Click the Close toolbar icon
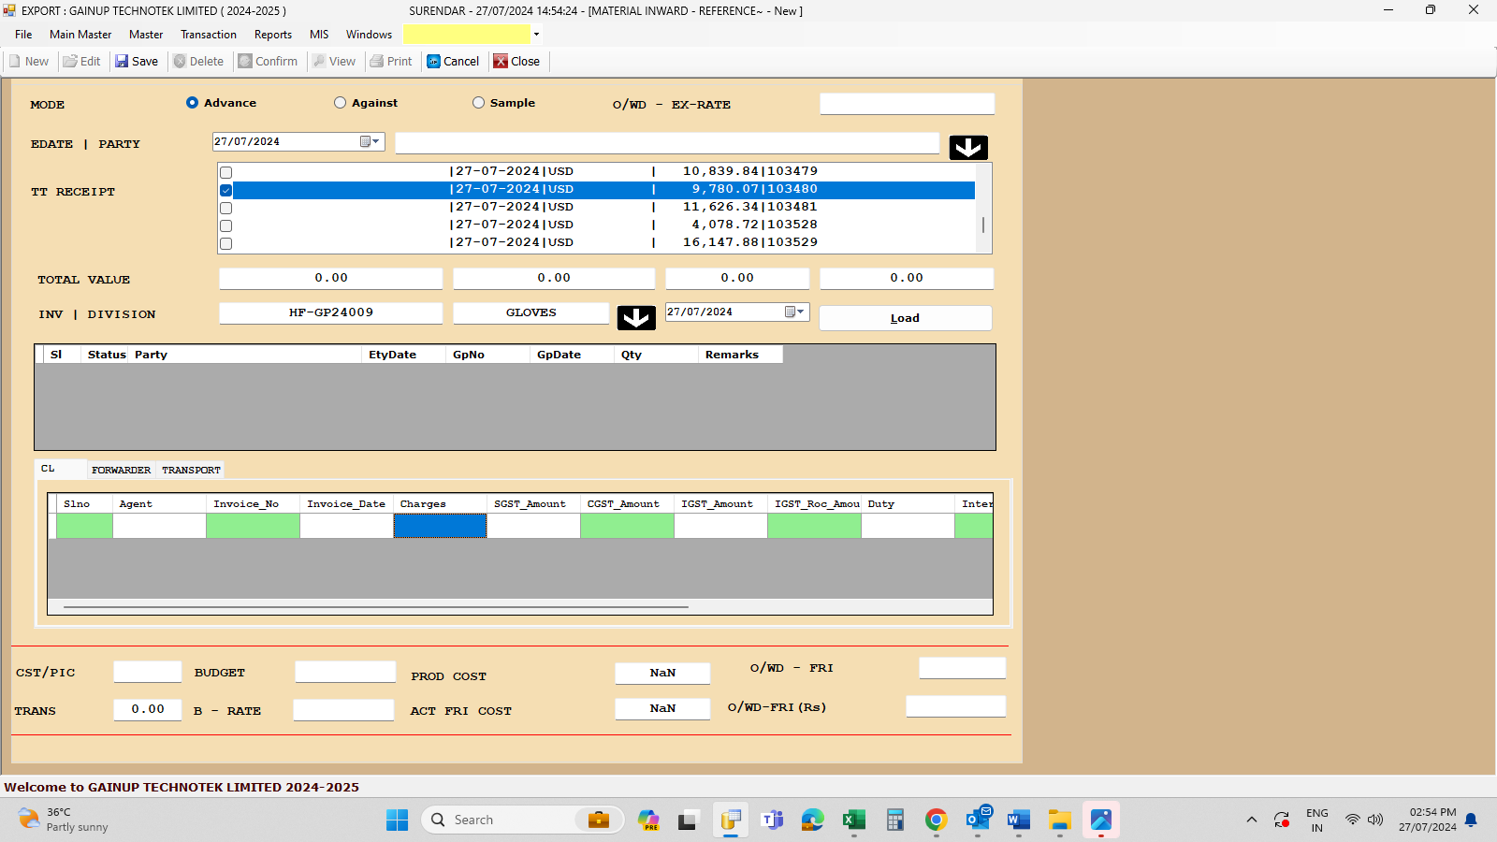Viewport: 1497px width, 842px height. [501, 62]
